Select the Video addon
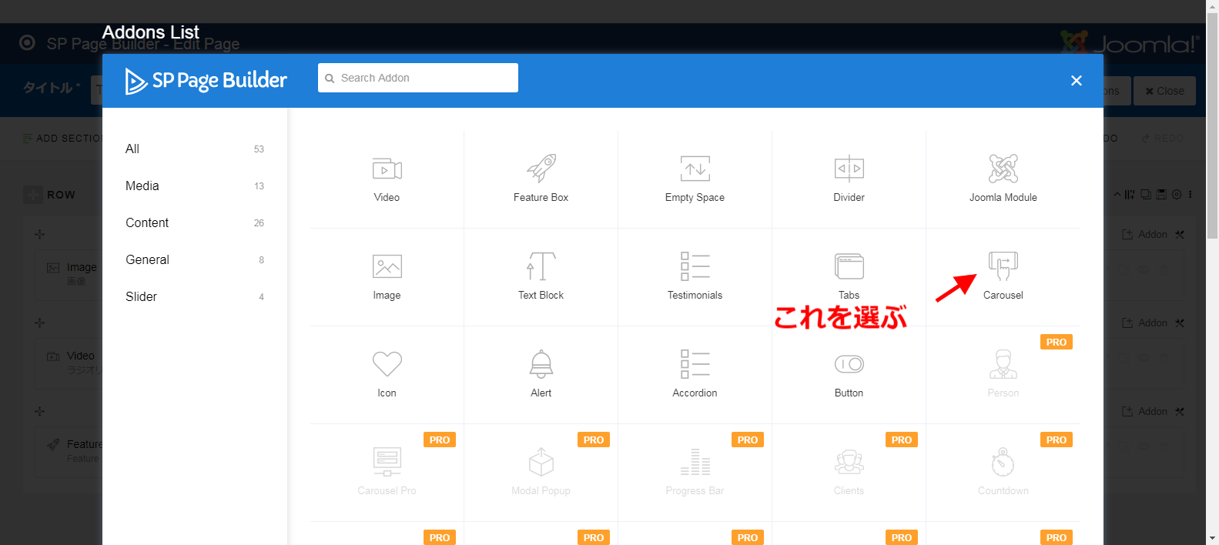Screen dimensions: 1219x545 pos(387,179)
